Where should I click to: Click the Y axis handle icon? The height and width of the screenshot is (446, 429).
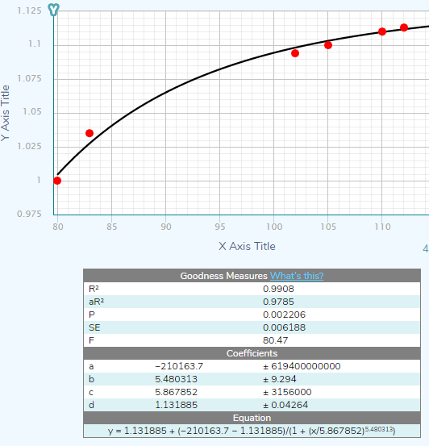(x=53, y=10)
